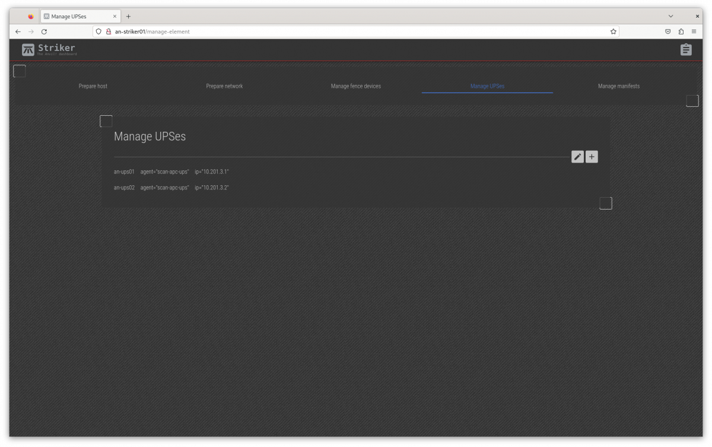Click the browser reload icon

click(44, 31)
